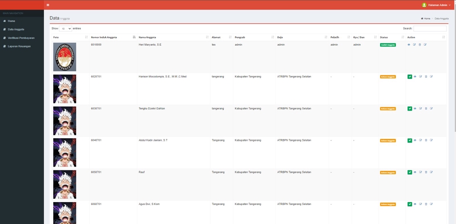Click edit icon right of trash for Heri Maryanto

tap(425, 45)
